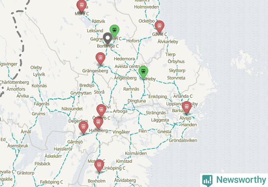Click the Arboga station label

click(x=120, y=111)
